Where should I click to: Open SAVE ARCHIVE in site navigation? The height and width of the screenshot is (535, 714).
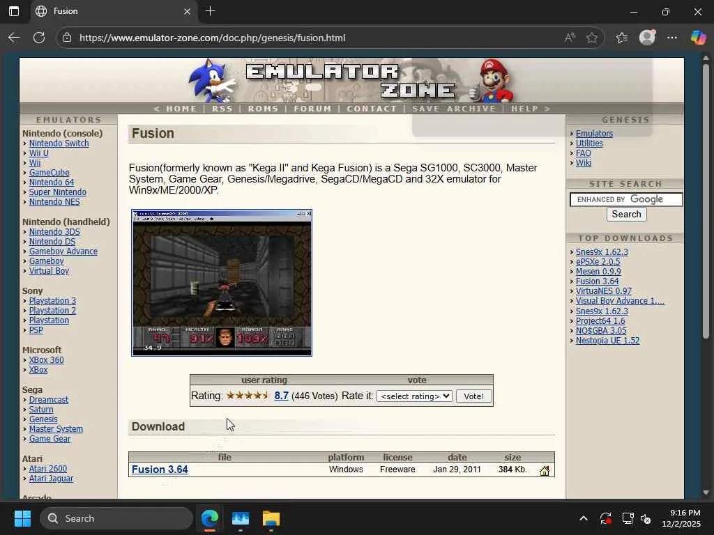pyautogui.click(x=454, y=109)
